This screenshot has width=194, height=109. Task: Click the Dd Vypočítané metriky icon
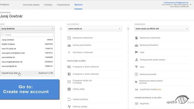click(x=136, y=90)
